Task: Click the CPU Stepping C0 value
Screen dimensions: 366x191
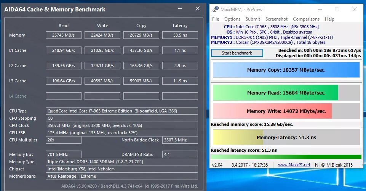Action: click(x=122, y=118)
